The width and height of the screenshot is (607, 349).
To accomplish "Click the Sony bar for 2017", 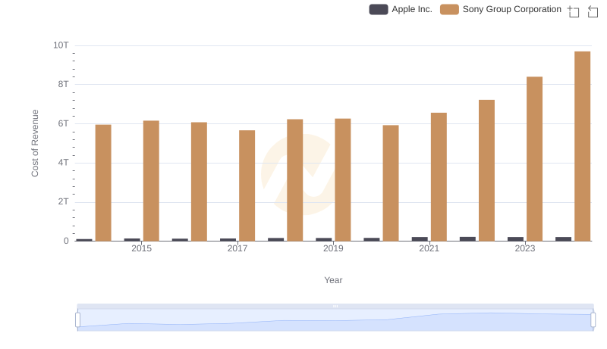I will 247,185.
